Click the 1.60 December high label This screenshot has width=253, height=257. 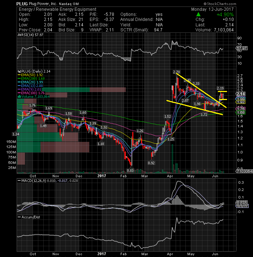(83, 113)
